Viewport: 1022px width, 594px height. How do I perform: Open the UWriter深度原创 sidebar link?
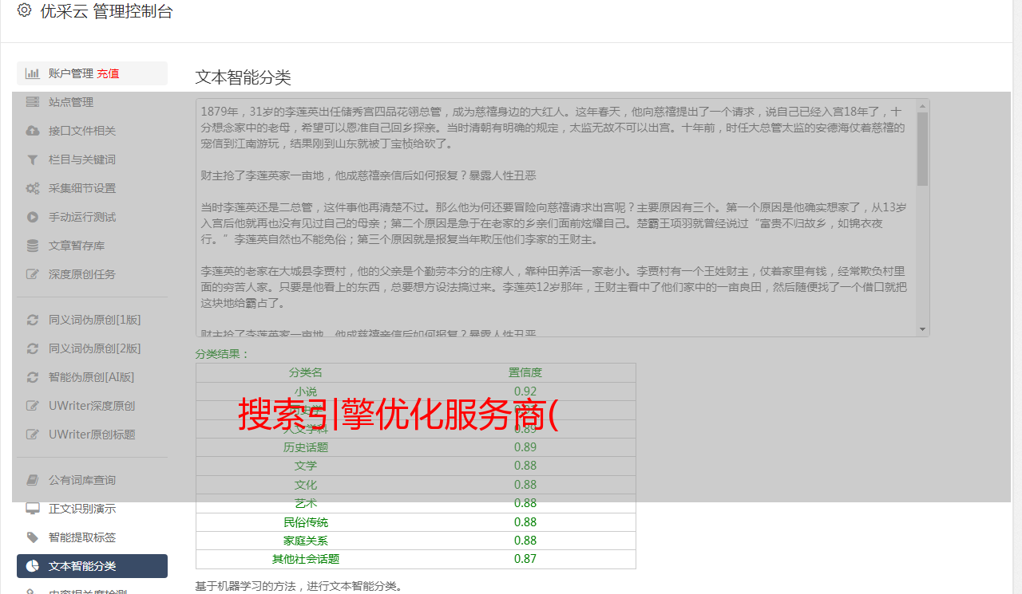91,406
